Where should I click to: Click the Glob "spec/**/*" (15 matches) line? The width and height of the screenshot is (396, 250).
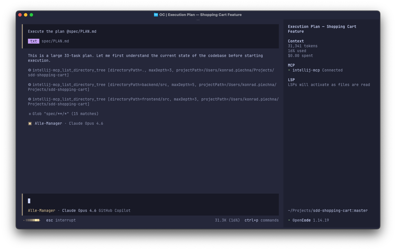[x=63, y=114]
